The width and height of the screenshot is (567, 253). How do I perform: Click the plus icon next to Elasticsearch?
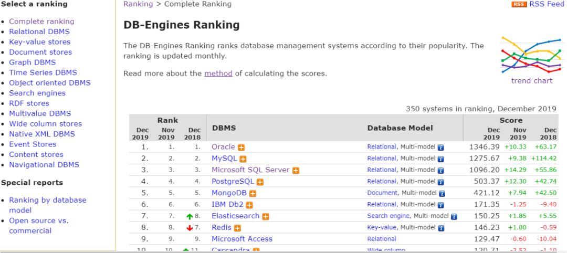coord(266,216)
